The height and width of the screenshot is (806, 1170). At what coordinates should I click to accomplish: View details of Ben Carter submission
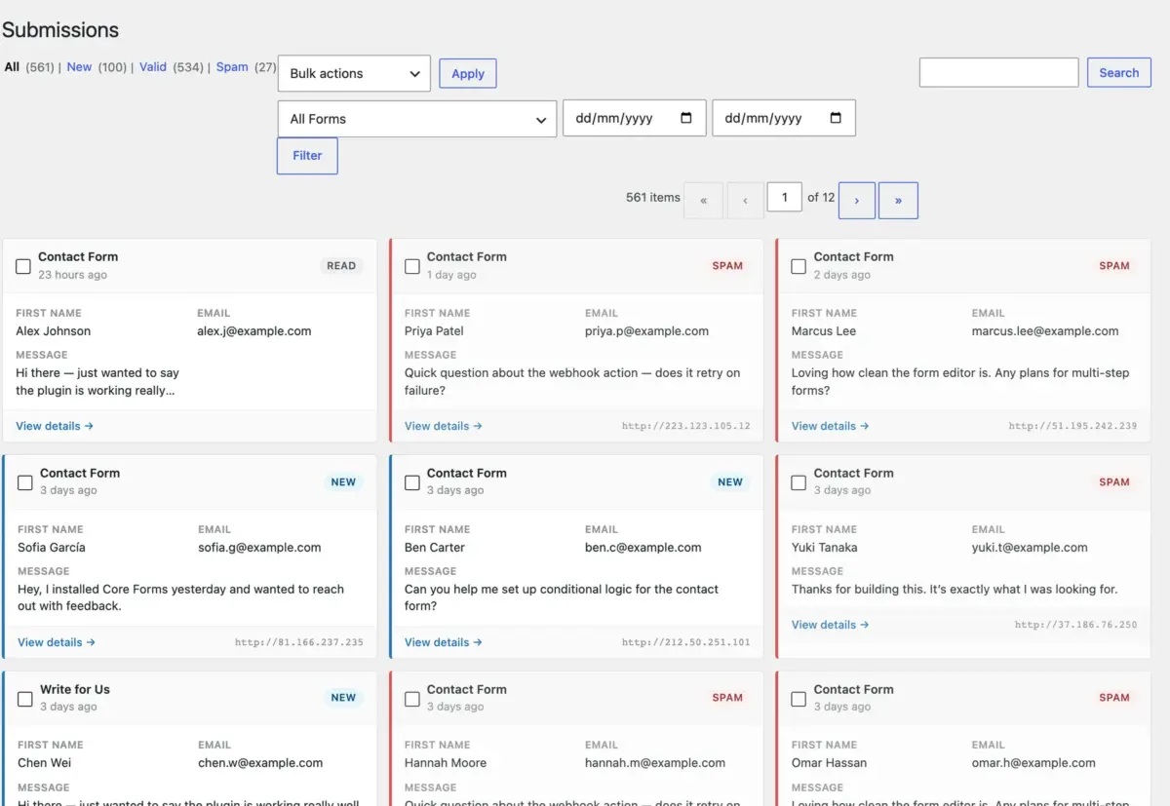[444, 642]
